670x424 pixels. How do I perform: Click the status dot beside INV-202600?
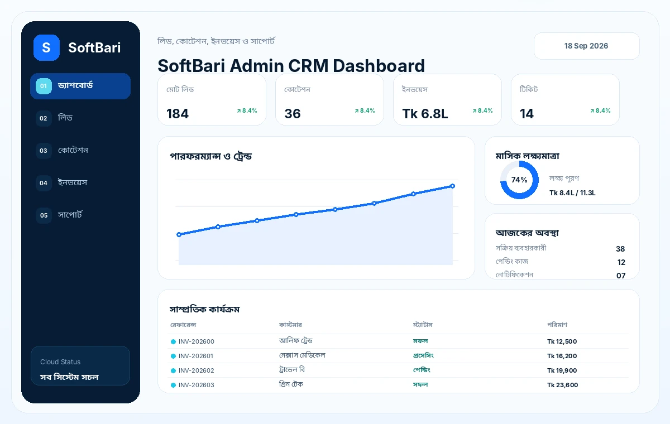tap(173, 341)
